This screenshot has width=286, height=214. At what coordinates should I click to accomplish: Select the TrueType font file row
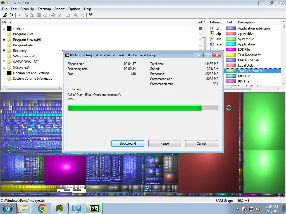252,70
